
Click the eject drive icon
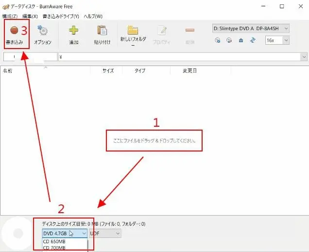tap(241, 40)
